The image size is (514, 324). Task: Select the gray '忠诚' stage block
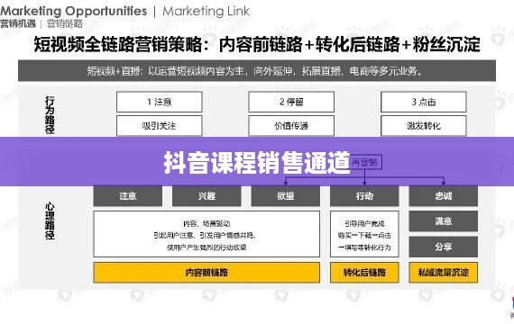(x=443, y=195)
